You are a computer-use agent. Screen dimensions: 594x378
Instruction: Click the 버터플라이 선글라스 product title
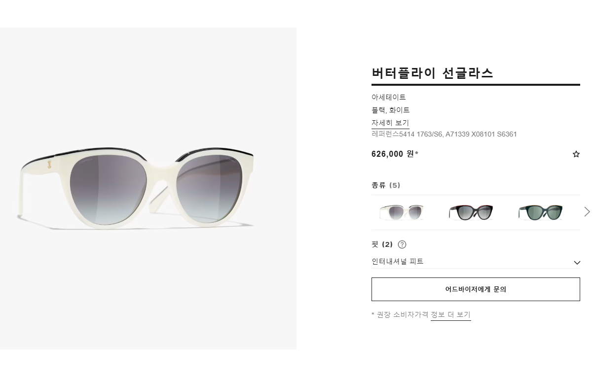(432, 73)
